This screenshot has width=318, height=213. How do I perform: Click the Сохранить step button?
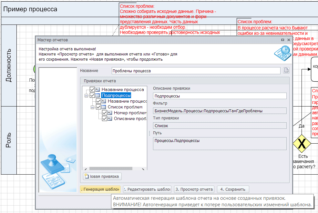233,189
